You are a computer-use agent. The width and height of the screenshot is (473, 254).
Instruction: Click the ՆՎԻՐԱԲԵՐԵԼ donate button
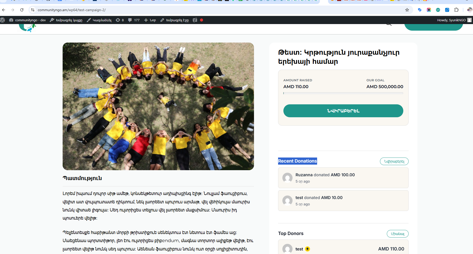pyautogui.click(x=343, y=111)
